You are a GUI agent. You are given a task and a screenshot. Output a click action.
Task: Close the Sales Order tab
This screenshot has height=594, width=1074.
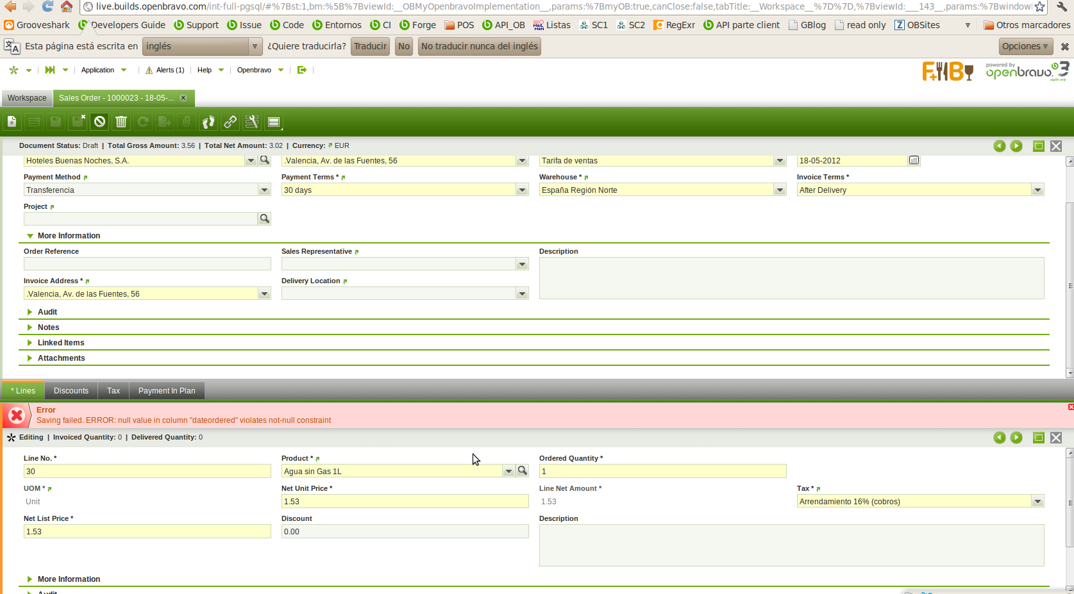tap(183, 98)
